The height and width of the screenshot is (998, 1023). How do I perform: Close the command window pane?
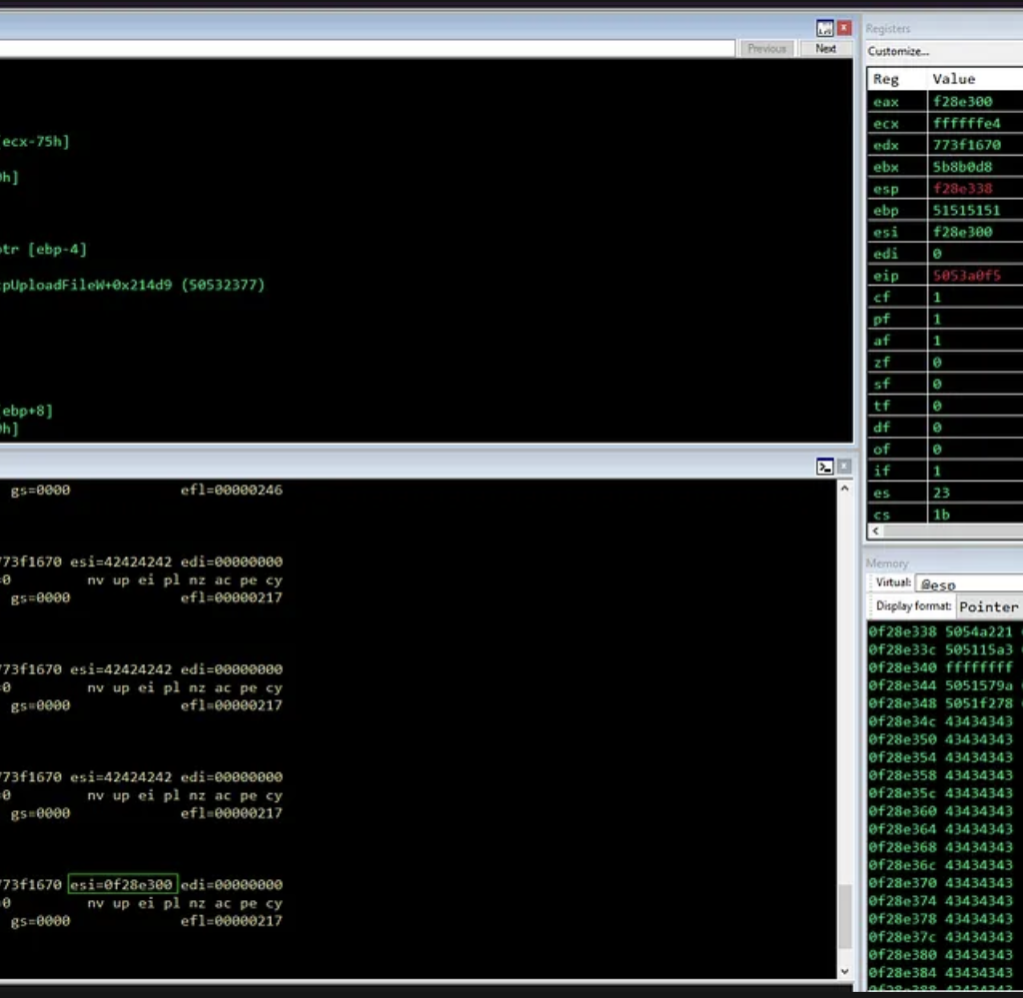point(844,467)
